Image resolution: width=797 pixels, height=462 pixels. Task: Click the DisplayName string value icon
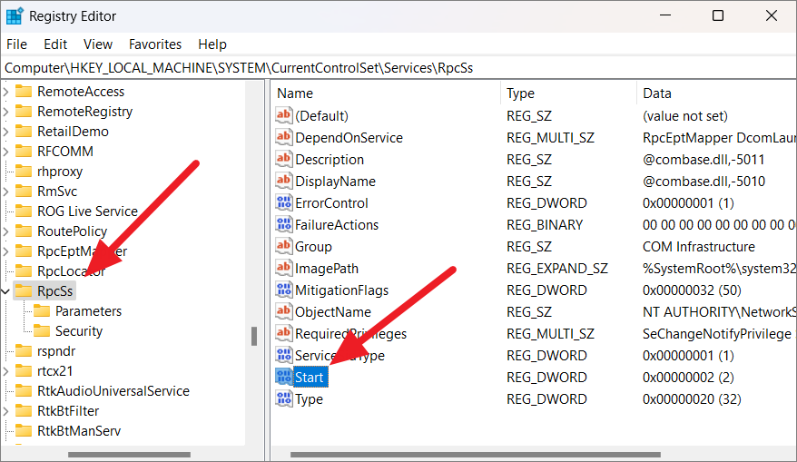(x=283, y=181)
